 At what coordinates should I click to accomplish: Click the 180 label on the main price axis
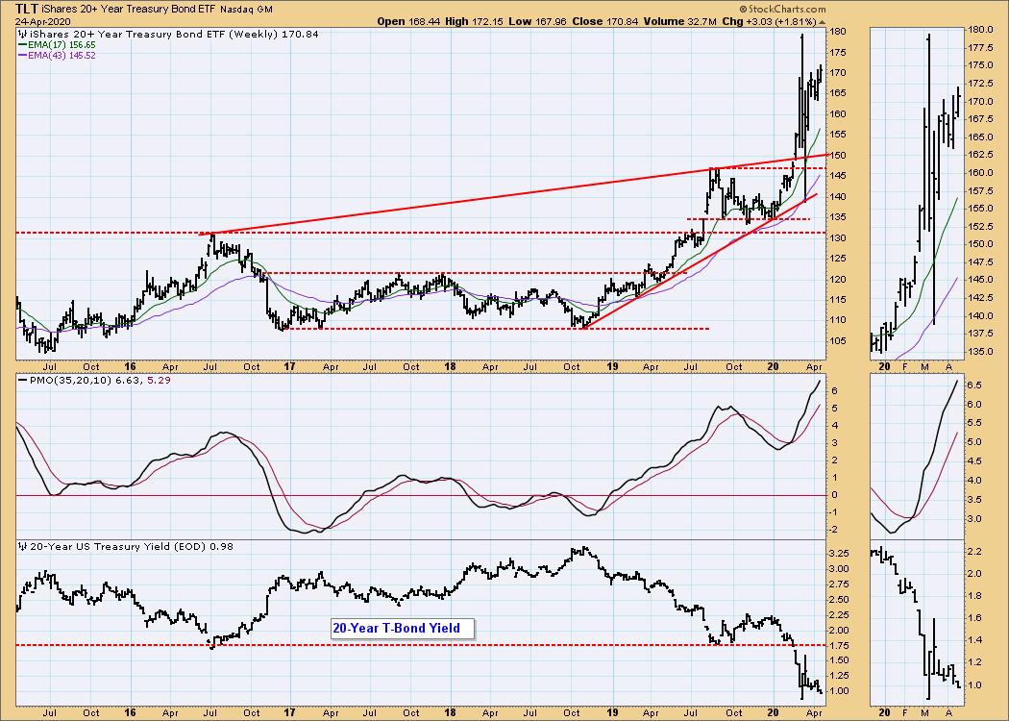pyautogui.click(x=839, y=32)
